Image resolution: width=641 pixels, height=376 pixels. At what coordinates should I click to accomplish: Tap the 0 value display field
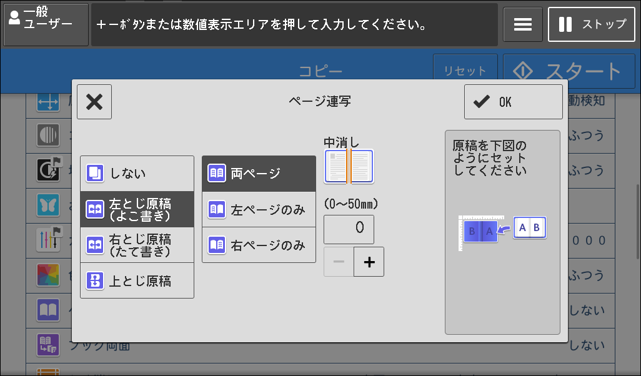[349, 229]
